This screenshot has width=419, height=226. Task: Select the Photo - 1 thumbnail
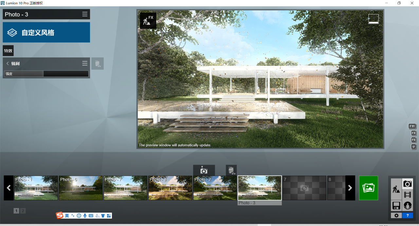(x=36, y=188)
